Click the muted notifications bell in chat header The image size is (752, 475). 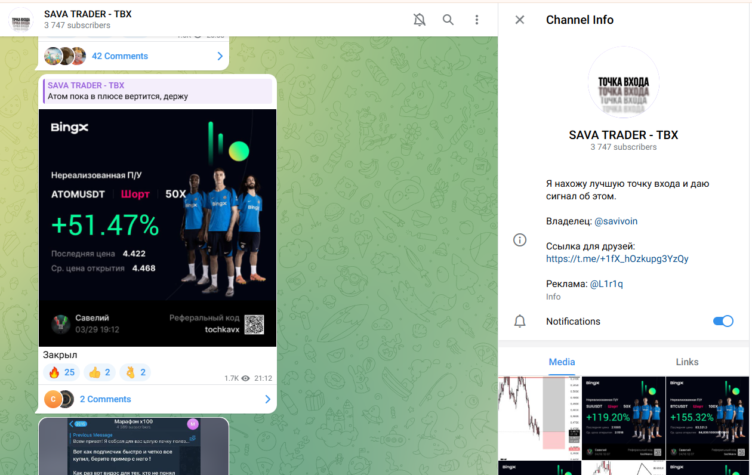(420, 20)
